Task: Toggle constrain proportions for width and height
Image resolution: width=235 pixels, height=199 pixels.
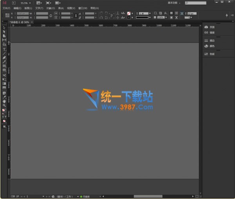Action: pyautogui.click(x=51, y=15)
